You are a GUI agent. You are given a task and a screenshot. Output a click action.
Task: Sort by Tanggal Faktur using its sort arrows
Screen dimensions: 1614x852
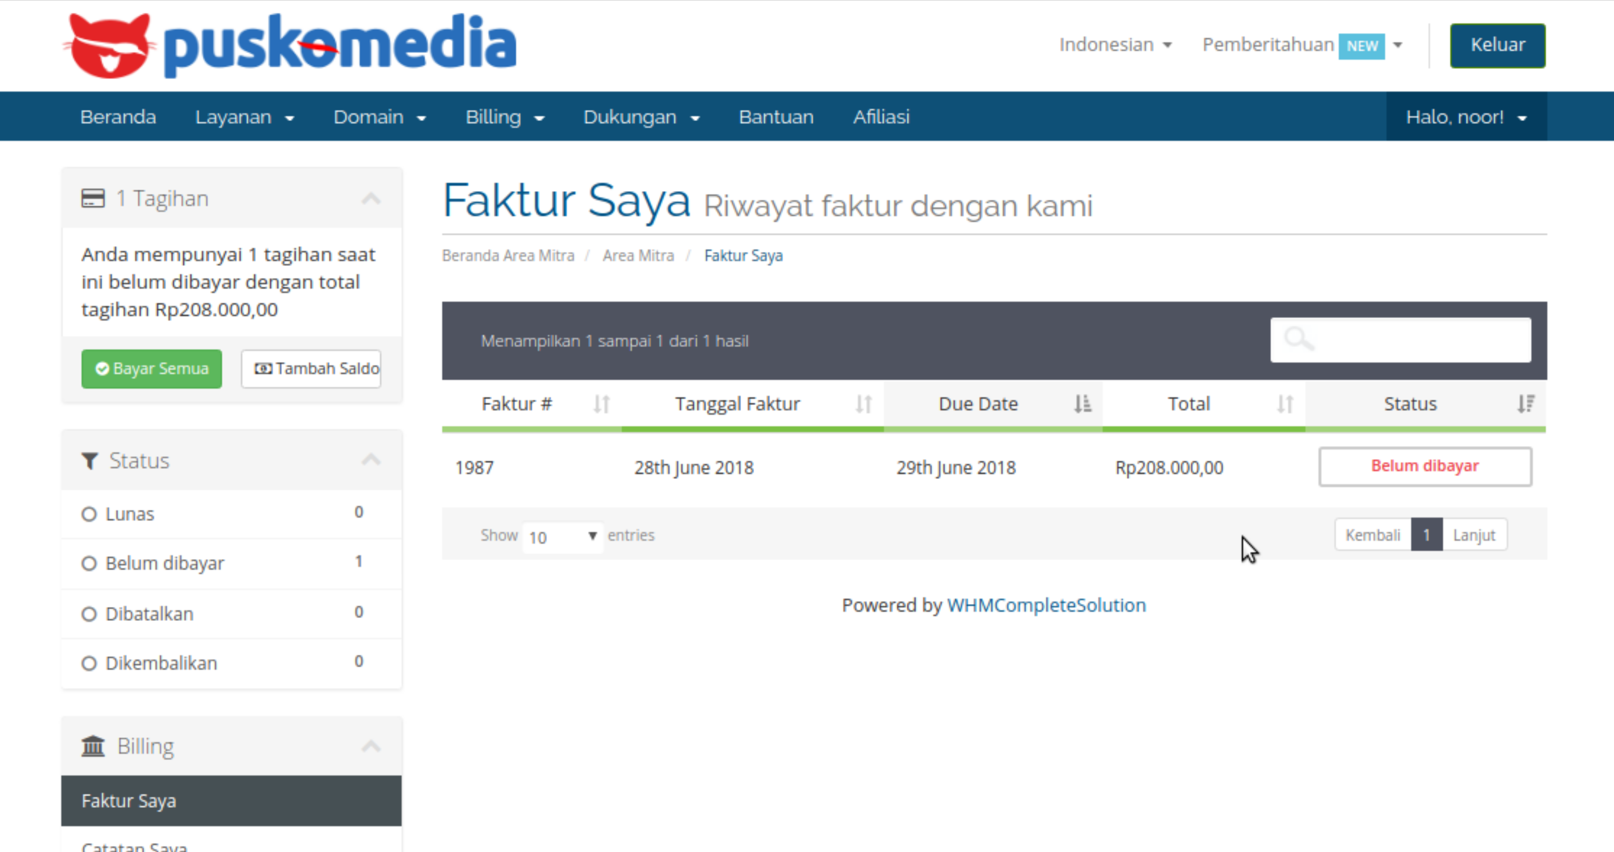point(864,404)
